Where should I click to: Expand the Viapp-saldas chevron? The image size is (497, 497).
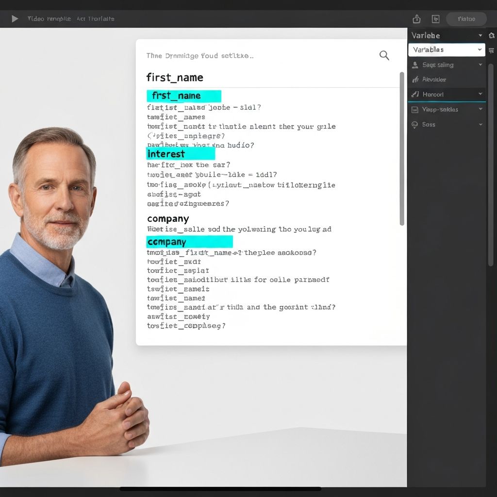coord(480,109)
